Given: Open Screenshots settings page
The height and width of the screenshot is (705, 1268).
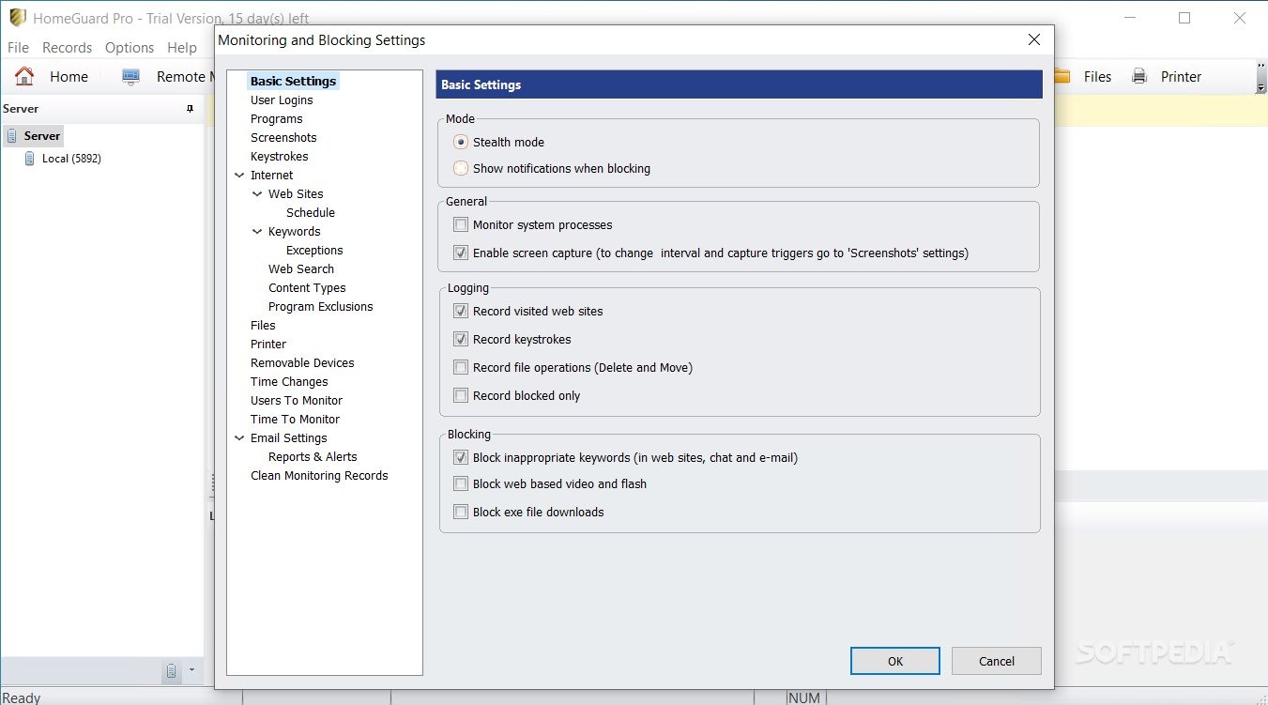Looking at the screenshot, I should (x=283, y=138).
